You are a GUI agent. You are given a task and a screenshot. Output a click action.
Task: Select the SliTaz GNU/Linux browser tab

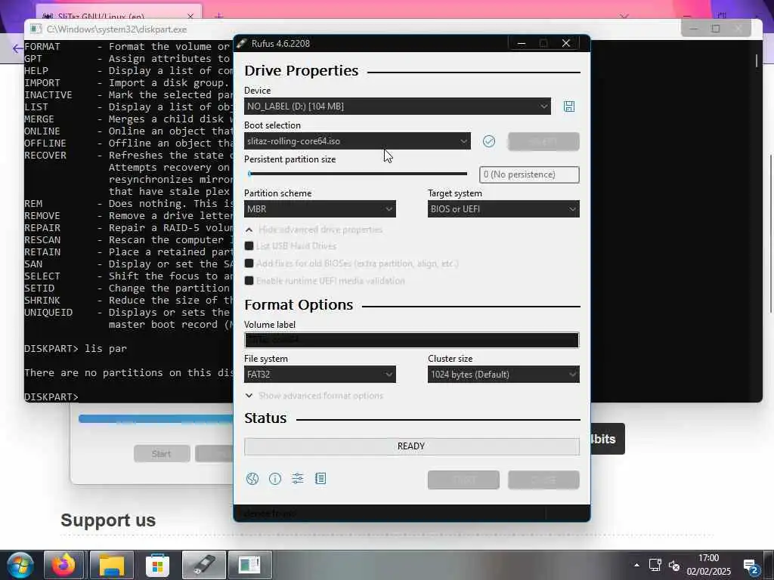[119, 14]
